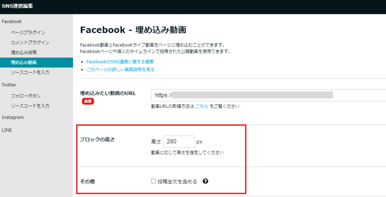Open the このページの詳しい画面説明を見る link
386x197 pixels.
click(x=120, y=69)
